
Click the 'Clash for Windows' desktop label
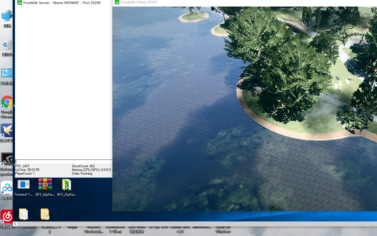223,229
